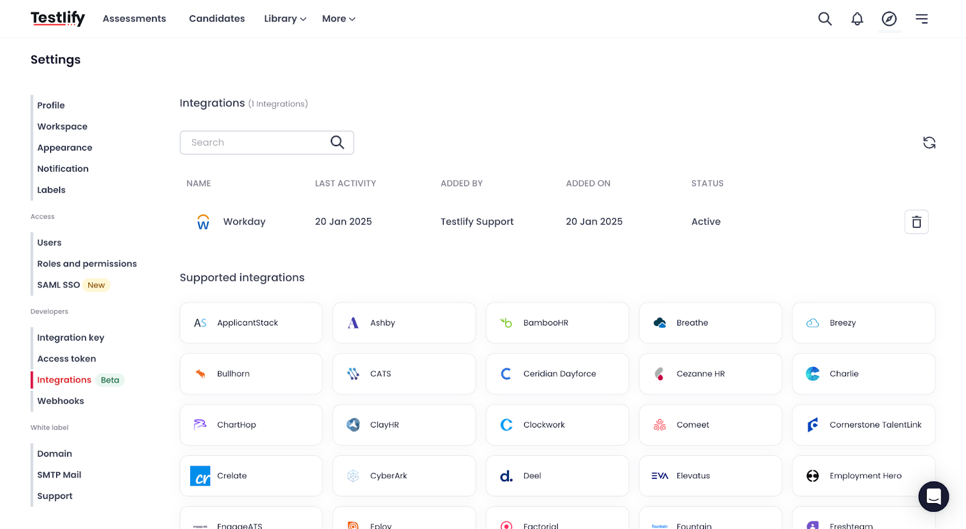
Task: Click the ChartHop logo icon
Action: coord(200,425)
